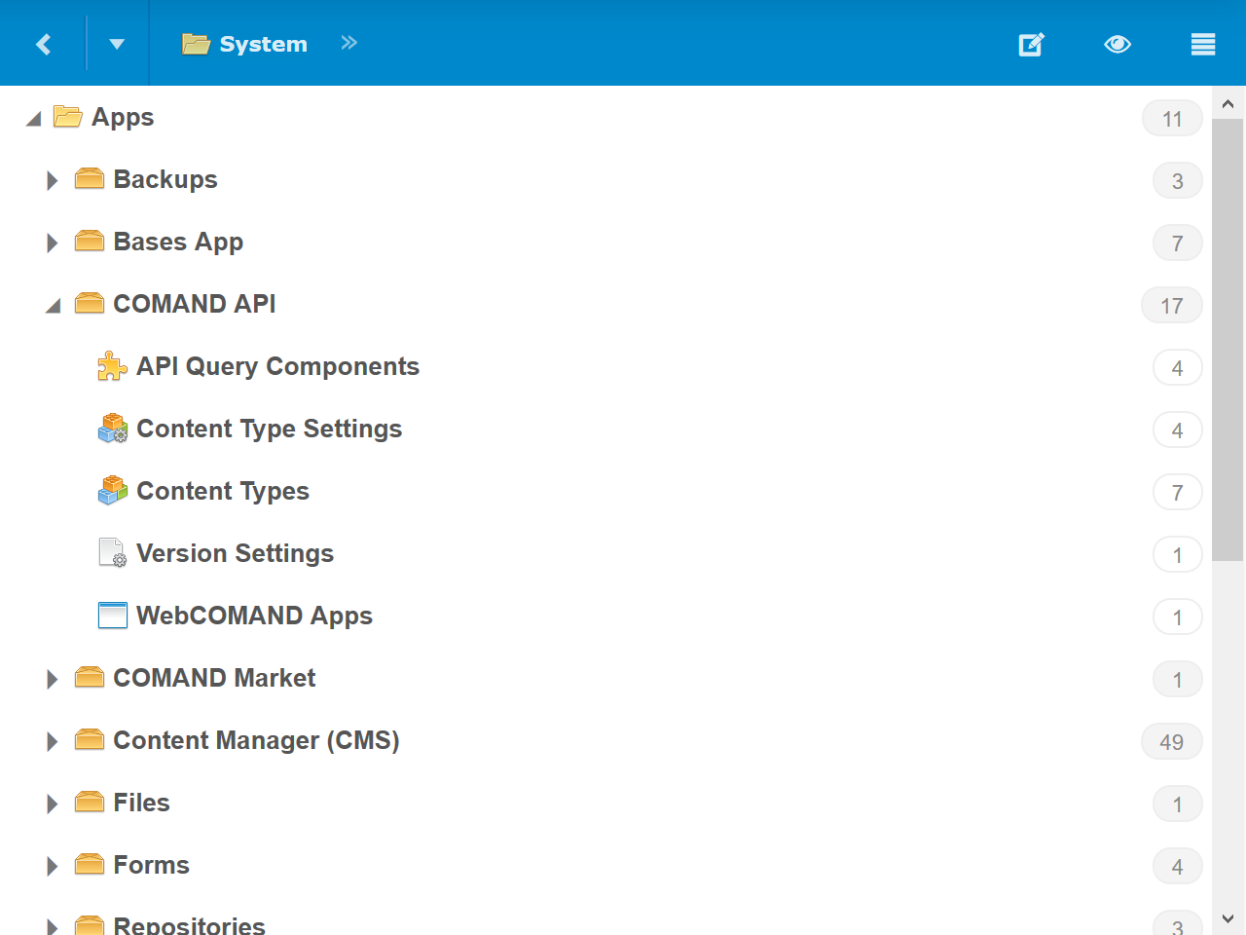Click the API Query Components puzzle icon
Screen dimensions: 1246x935
coord(113,366)
